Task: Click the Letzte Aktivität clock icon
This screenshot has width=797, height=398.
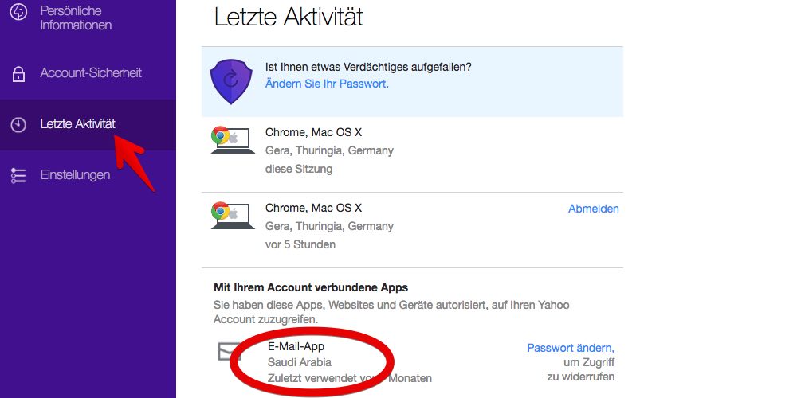Action: click(x=18, y=125)
